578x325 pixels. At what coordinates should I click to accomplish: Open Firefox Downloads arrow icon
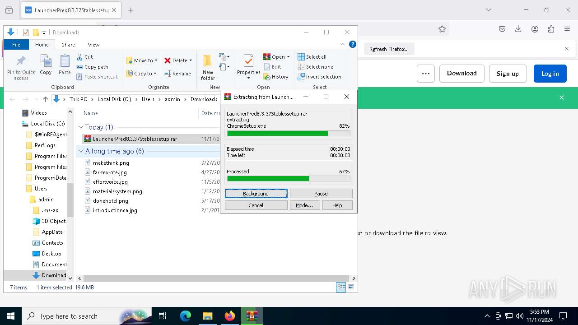[518, 29]
